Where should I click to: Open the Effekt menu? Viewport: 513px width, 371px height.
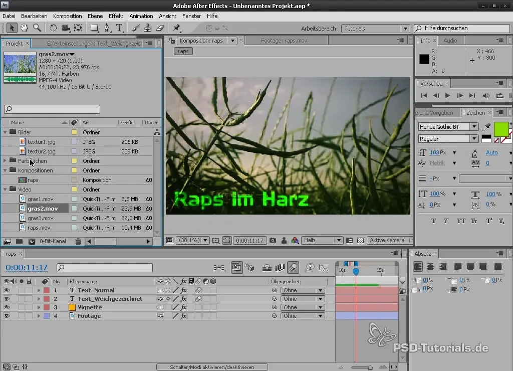point(116,16)
